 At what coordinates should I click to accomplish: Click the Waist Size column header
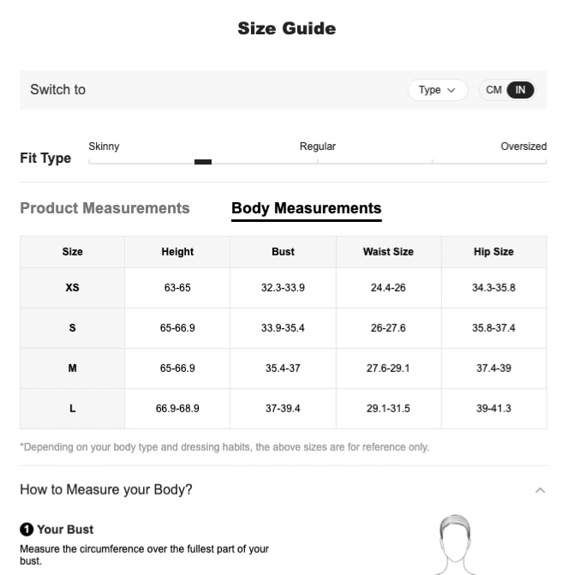388,252
